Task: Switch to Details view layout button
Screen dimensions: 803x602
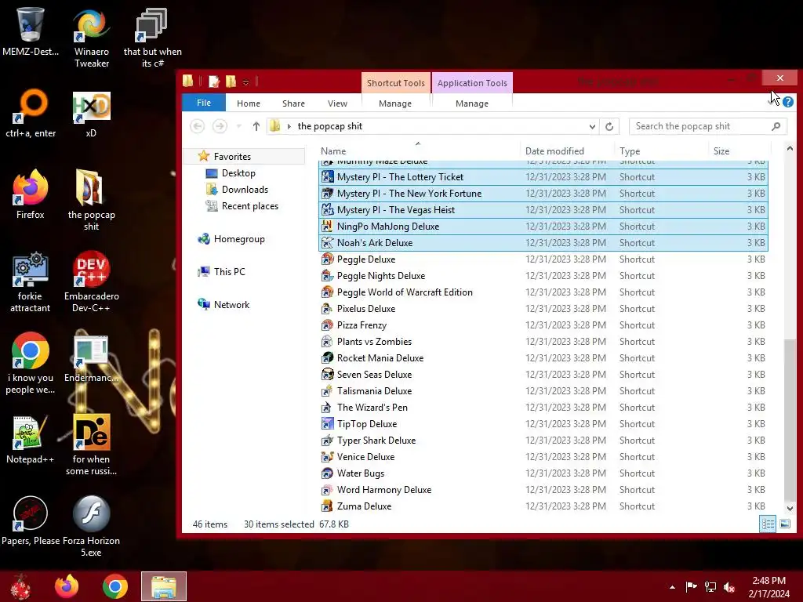Action: (x=768, y=524)
